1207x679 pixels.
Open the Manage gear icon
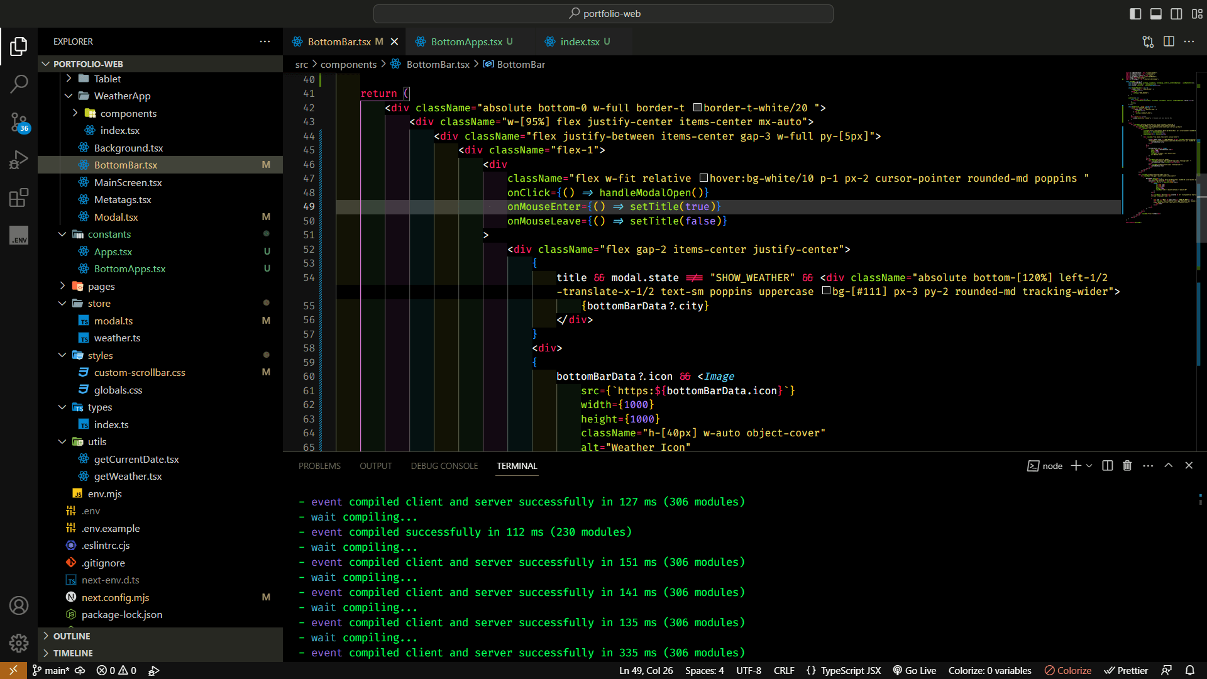click(19, 643)
